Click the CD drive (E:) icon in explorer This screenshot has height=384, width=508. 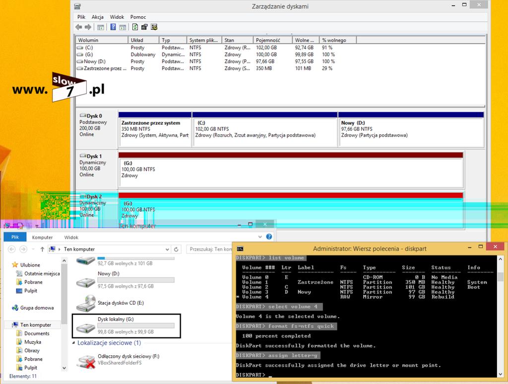[85, 303]
